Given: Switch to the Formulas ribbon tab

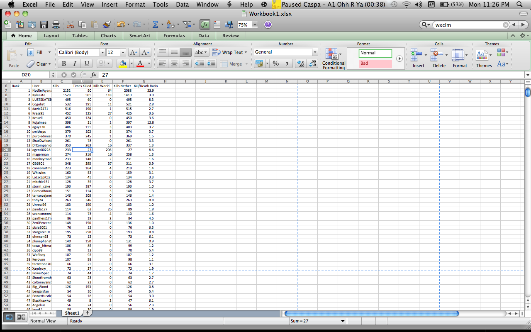Looking at the screenshot, I should tap(174, 36).
